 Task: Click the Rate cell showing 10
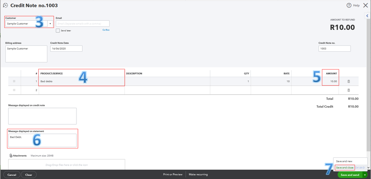tap(271, 81)
